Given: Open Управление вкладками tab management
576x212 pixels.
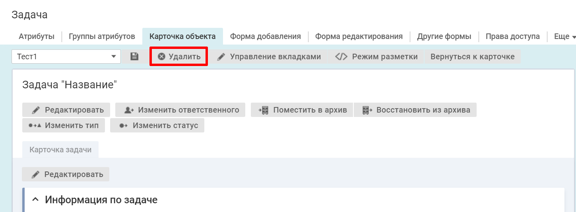Looking at the screenshot, I should pos(269,56).
